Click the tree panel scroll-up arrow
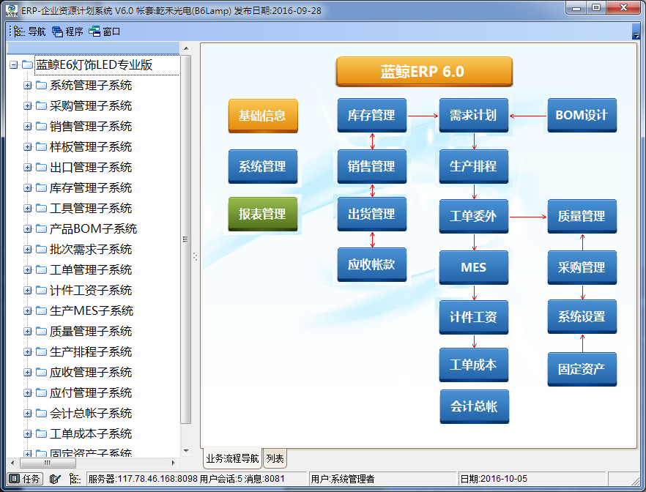 pyautogui.click(x=186, y=48)
